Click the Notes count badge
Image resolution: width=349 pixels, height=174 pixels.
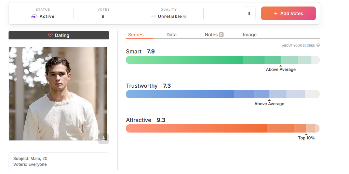tap(221, 35)
